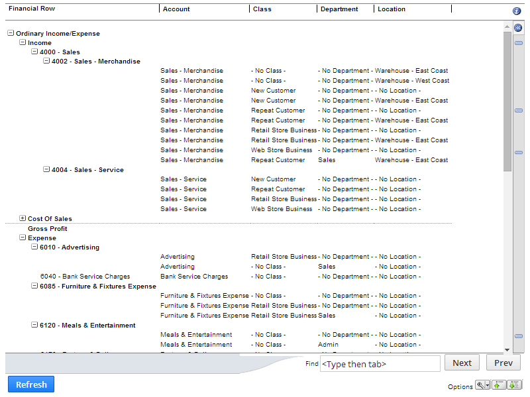Image resolution: width=530 pixels, height=397 pixels.
Task: Collapse 6120 - Meals & Entertainment
Action: [x=34, y=325]
